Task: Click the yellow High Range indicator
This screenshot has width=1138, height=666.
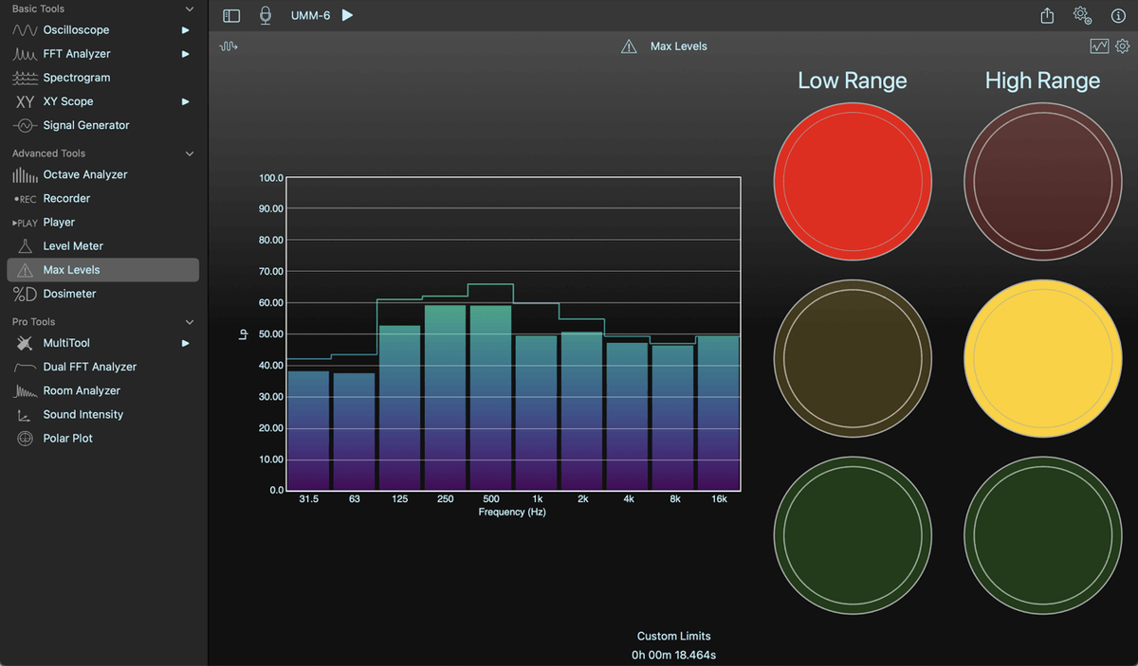Action: [x=1043, y=358]
